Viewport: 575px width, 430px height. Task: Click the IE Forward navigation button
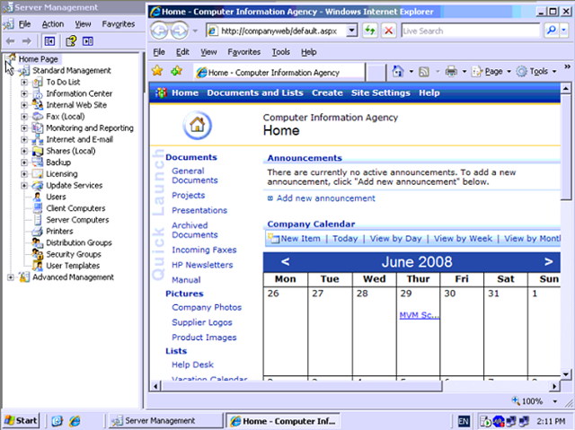(x=180, y=31)
